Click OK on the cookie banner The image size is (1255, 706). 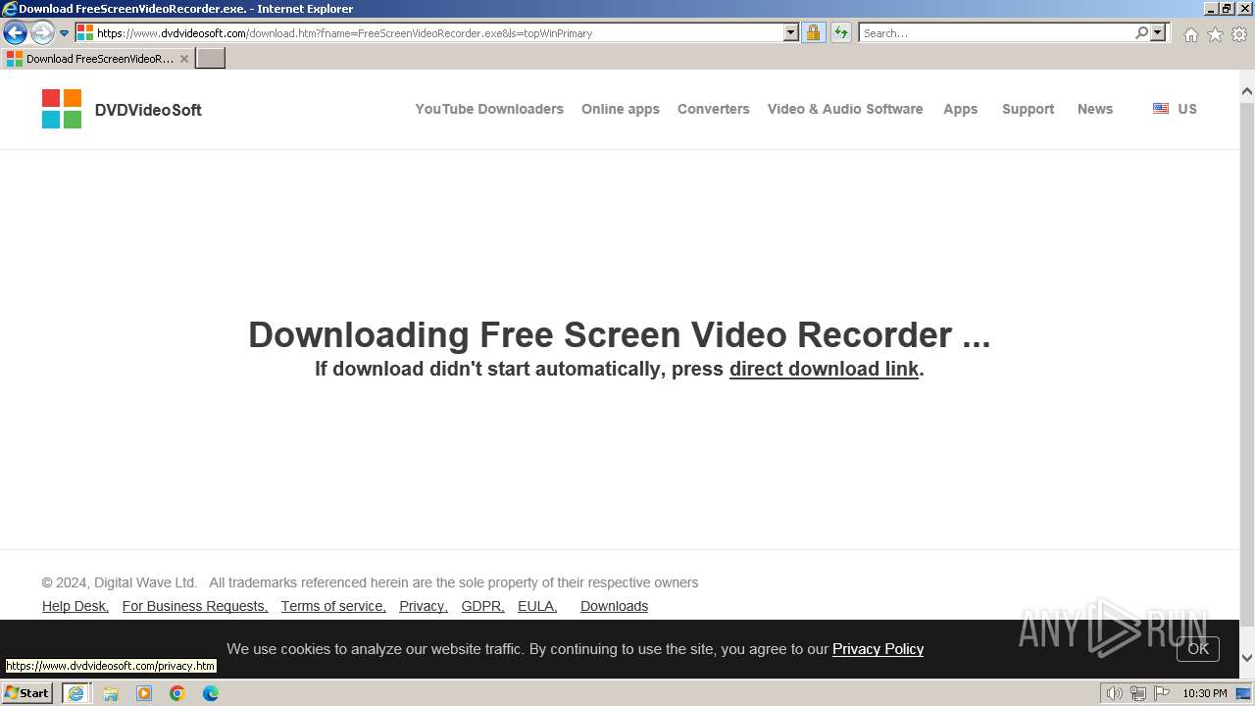click(x=1198, y=649)
